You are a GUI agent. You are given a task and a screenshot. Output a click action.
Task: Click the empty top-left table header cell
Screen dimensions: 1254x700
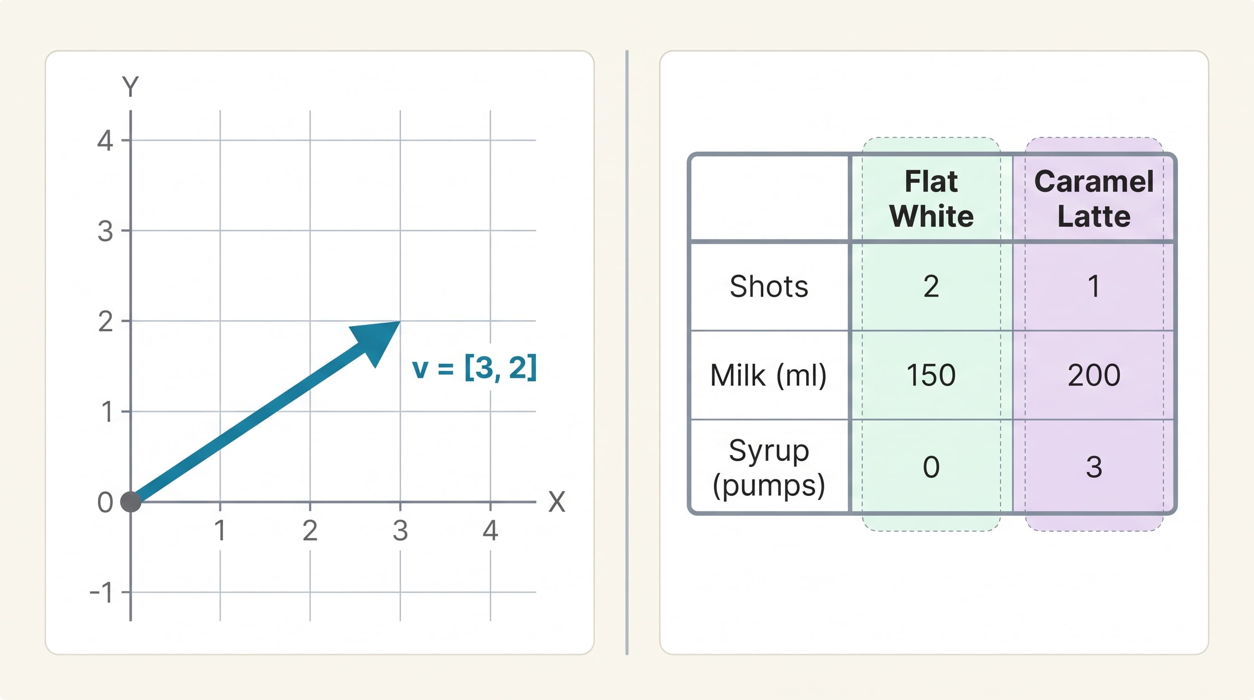click(770, 199)
